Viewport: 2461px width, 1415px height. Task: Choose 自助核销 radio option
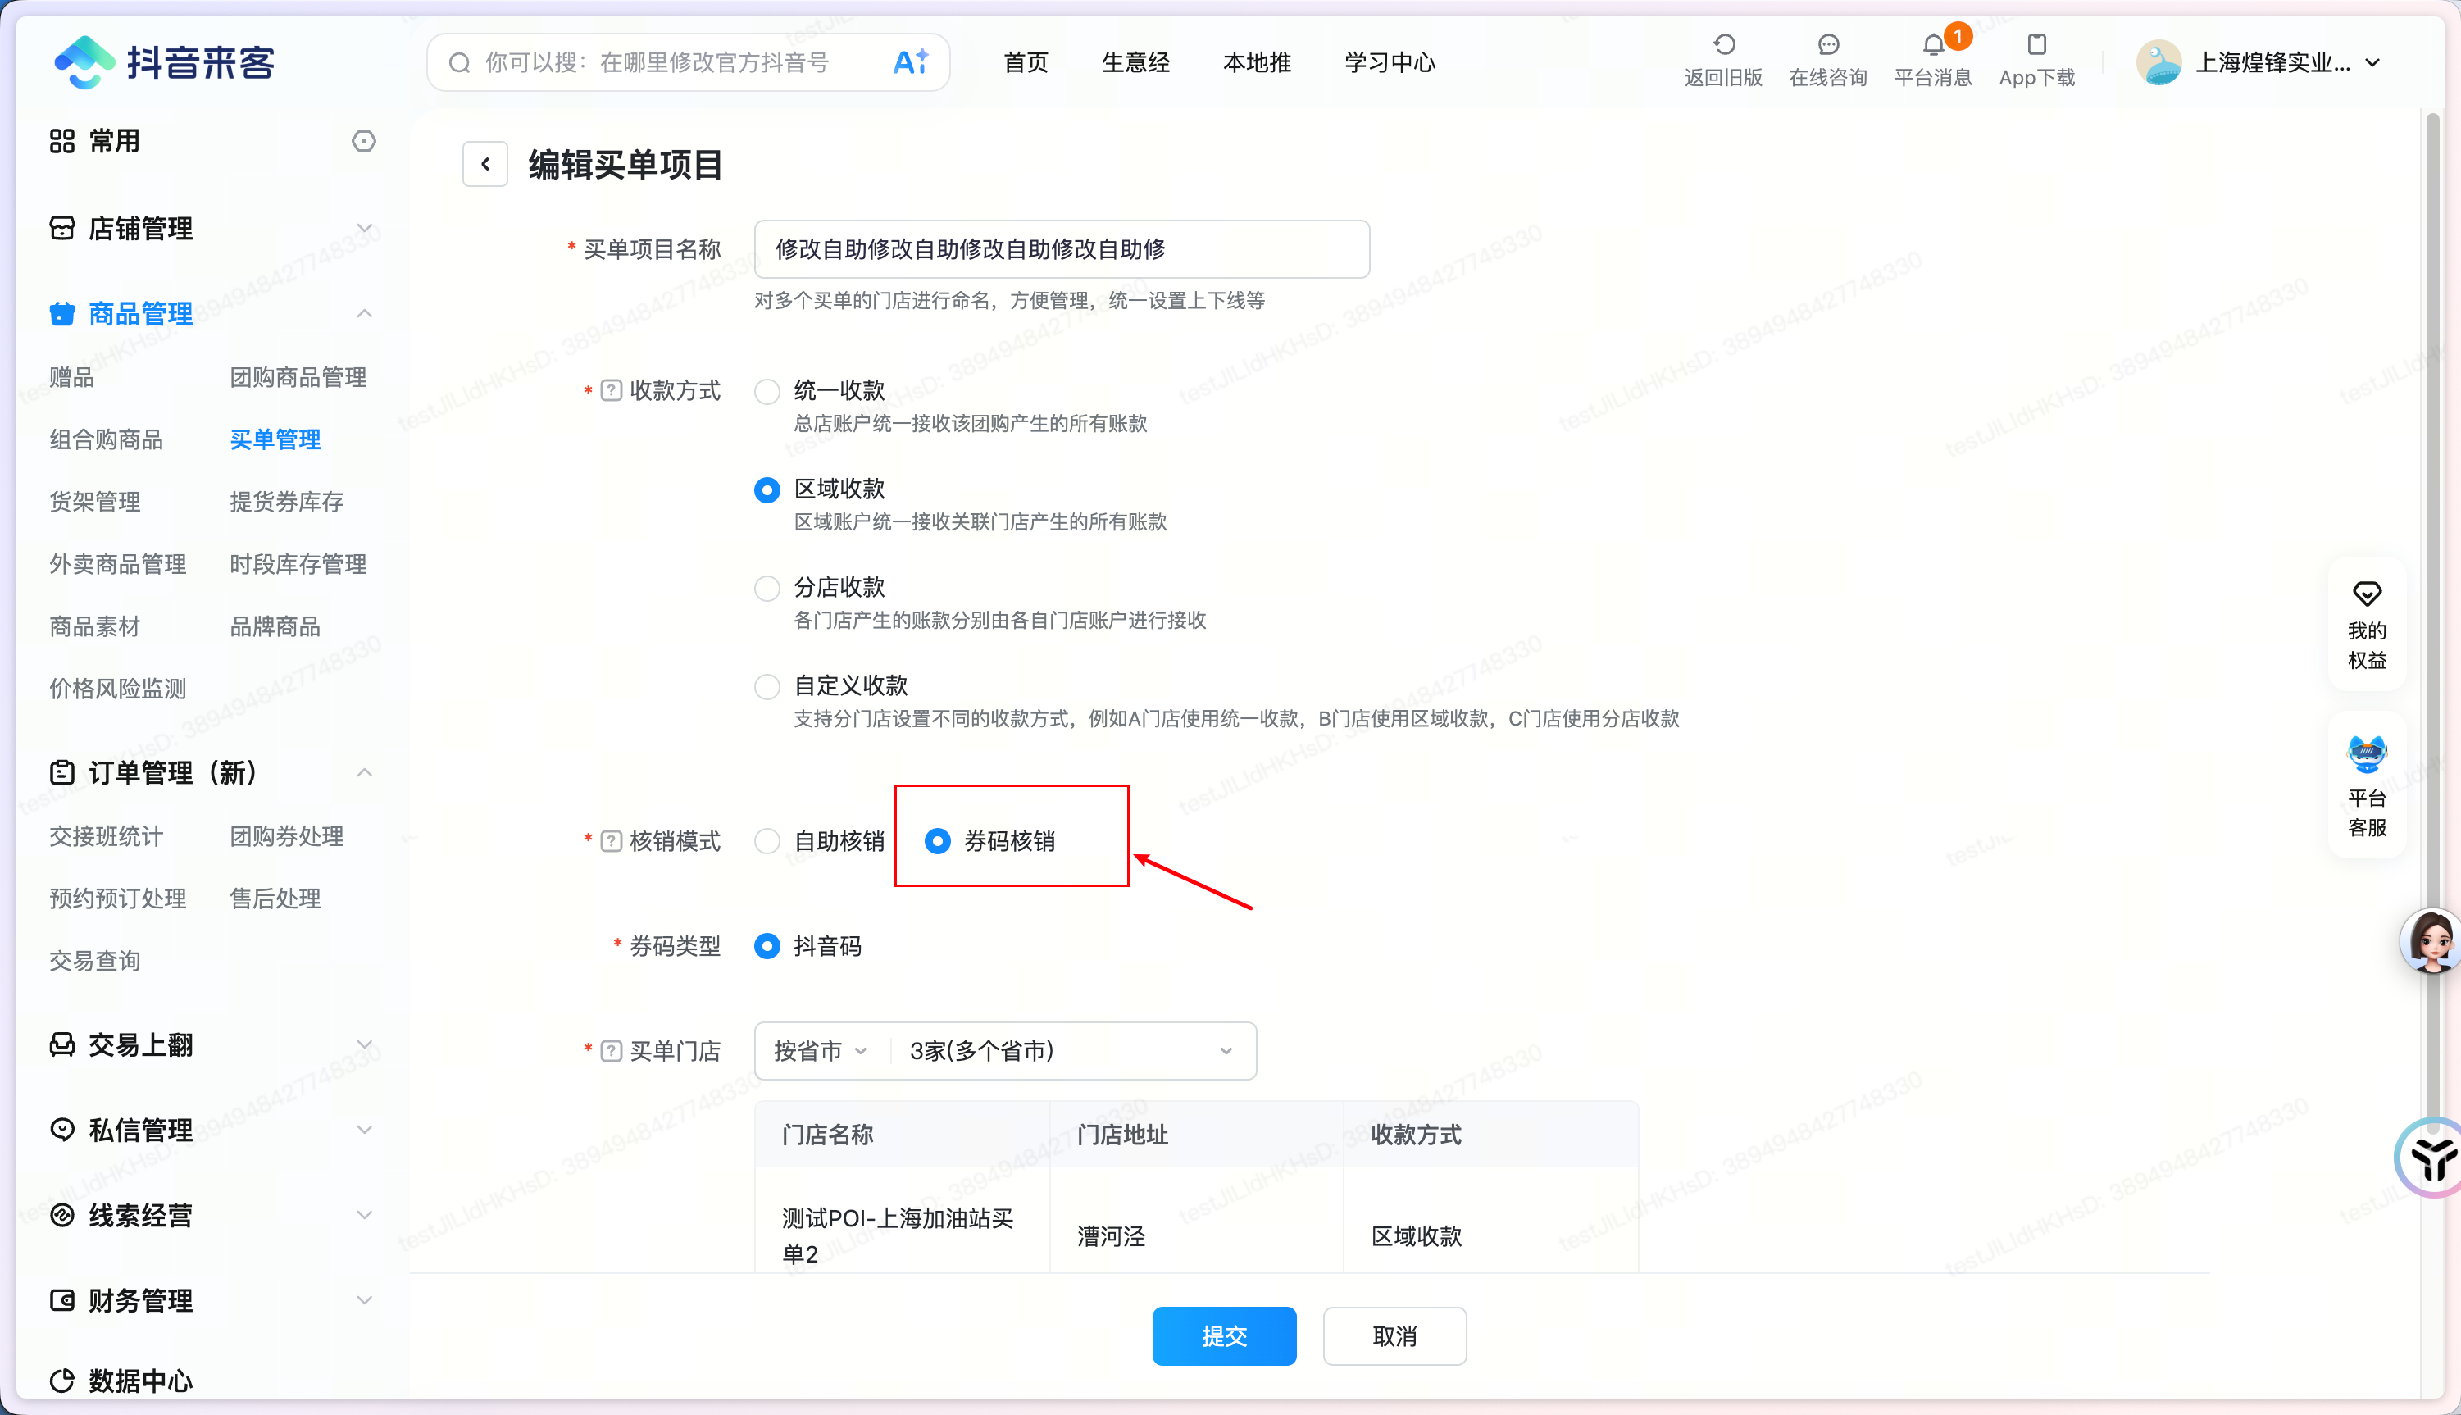[x=767, y=840]
